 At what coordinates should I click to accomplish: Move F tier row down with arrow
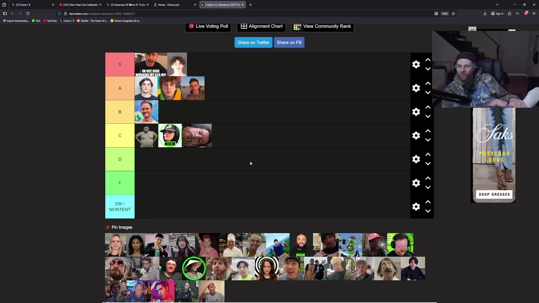click(x=428, y=188)
